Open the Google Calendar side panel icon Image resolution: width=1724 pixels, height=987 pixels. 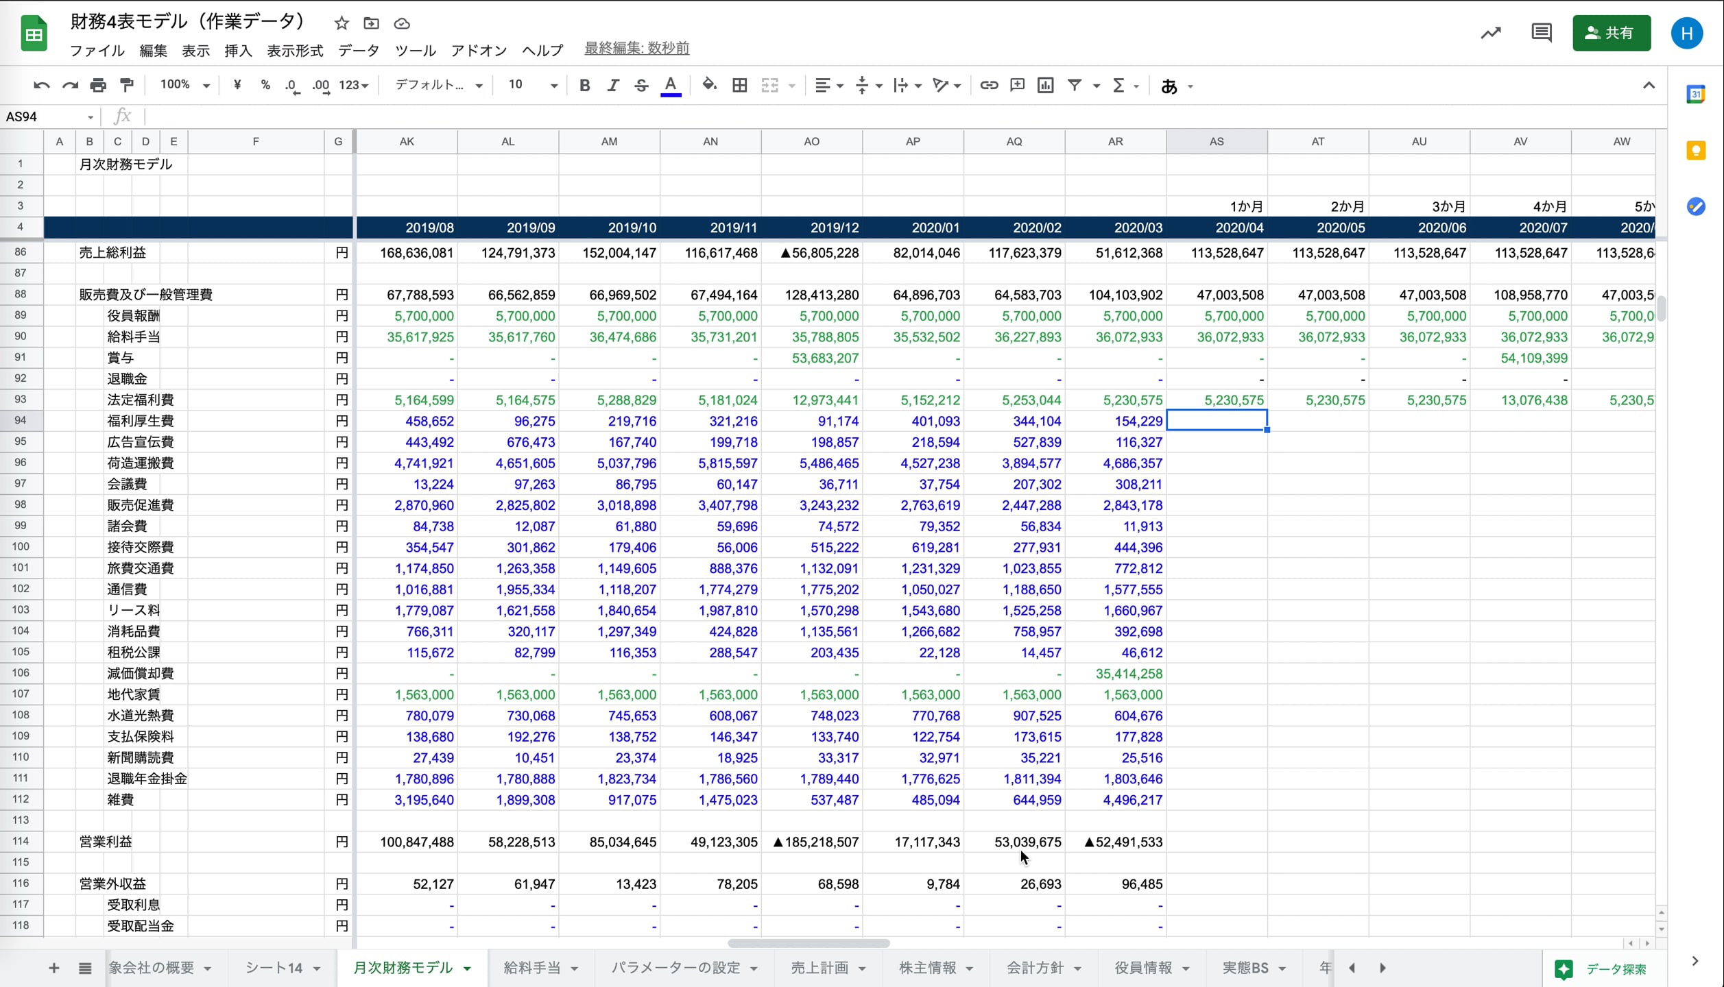tap(1695, 95)
